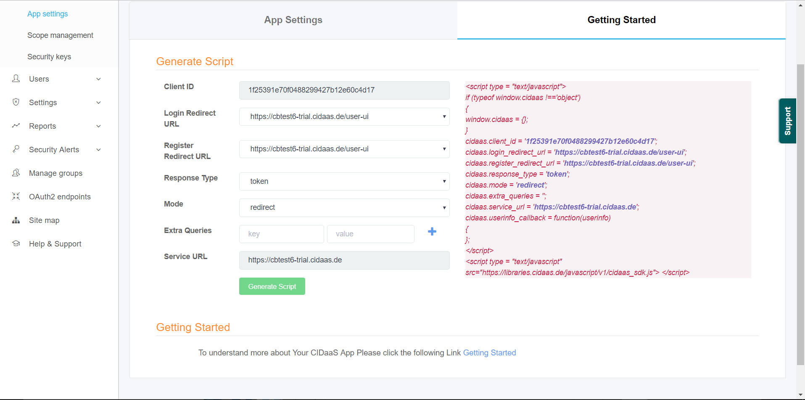Open Manage groups menu item
805x400 pixels.
[55, 173]
